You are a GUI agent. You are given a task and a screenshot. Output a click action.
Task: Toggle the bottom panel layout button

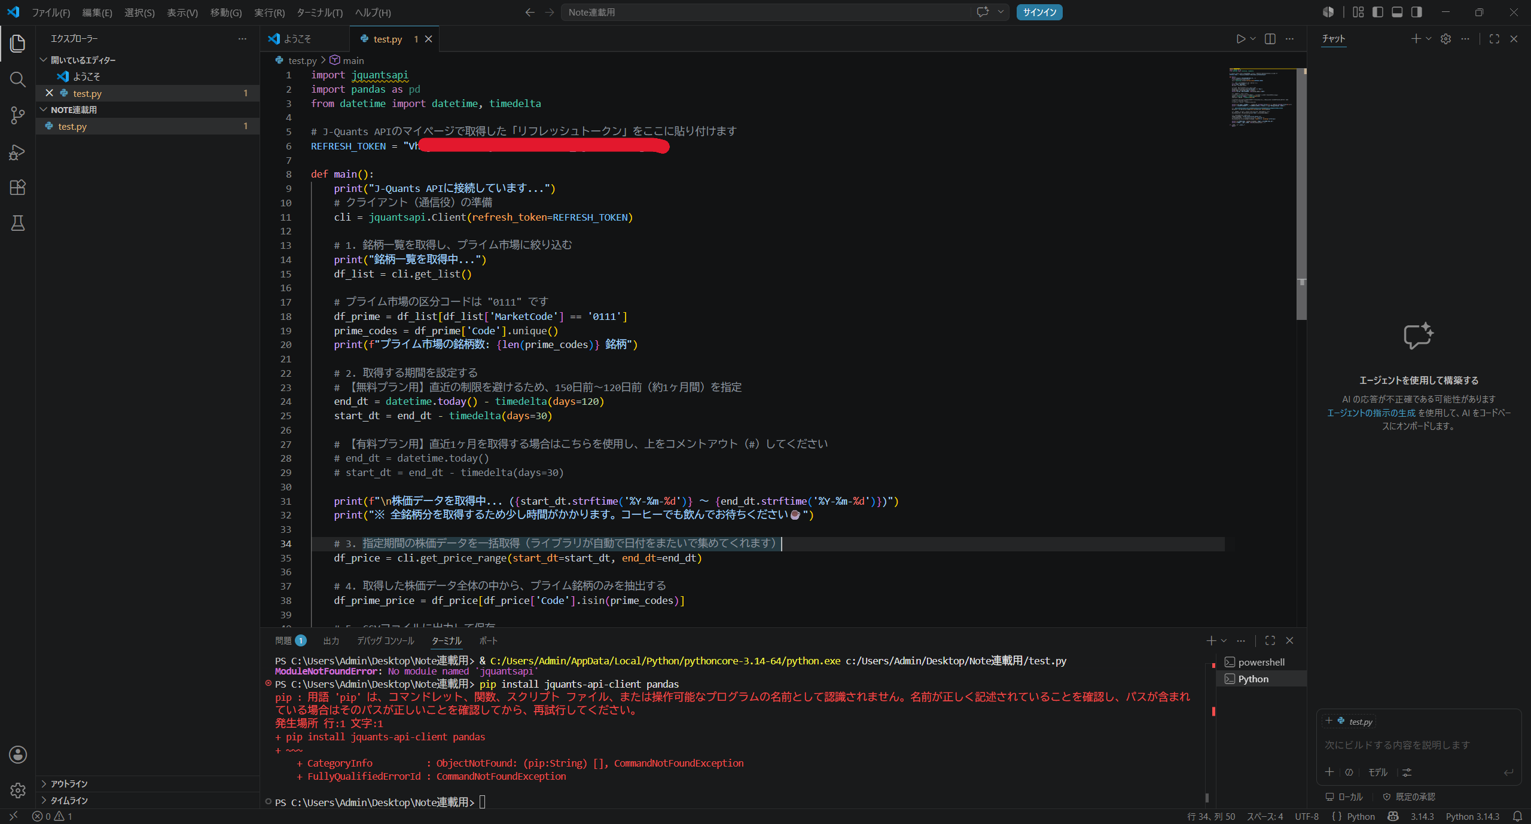pyautogui.click(x=1397, y=12)
